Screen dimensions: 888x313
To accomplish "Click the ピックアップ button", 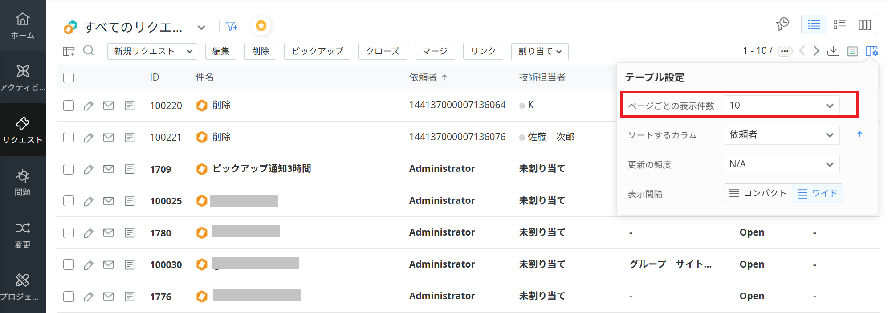I will 317,51.
